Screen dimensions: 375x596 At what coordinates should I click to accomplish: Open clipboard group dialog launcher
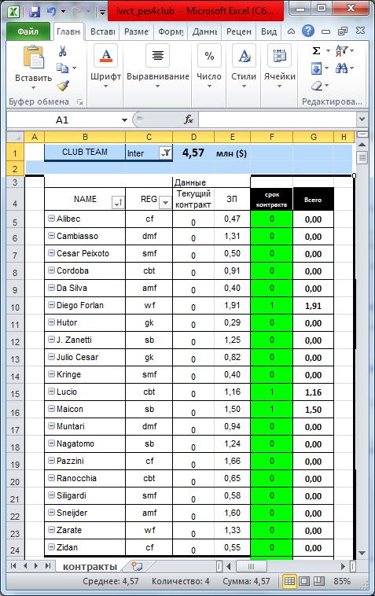click(x=79, y=101)
